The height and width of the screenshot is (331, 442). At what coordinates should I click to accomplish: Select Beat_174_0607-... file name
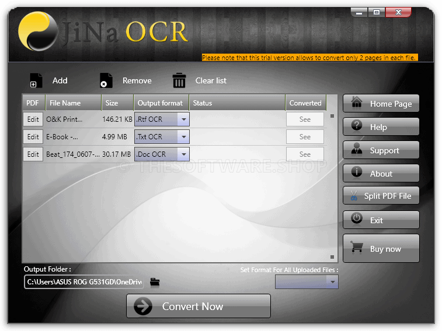point(73,154)
